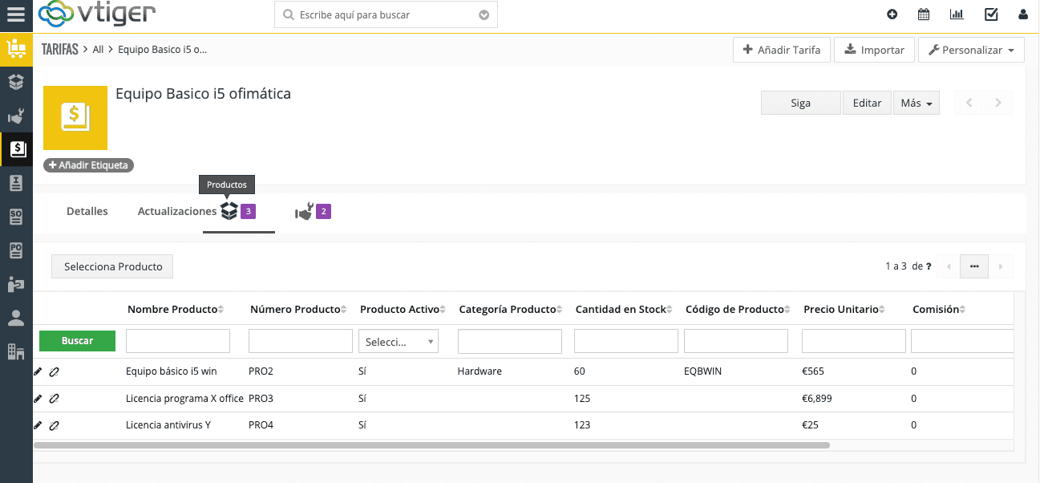Screen dimensions: 1040x483
Task: Open the Personalizar dropdown menu
Action: tap(971, 50)
